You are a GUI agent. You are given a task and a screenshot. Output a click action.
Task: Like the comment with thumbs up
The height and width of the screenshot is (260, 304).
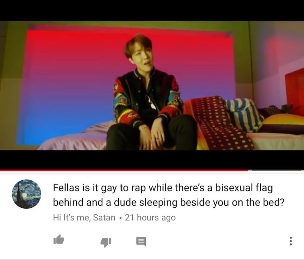[x=59, y=239]
